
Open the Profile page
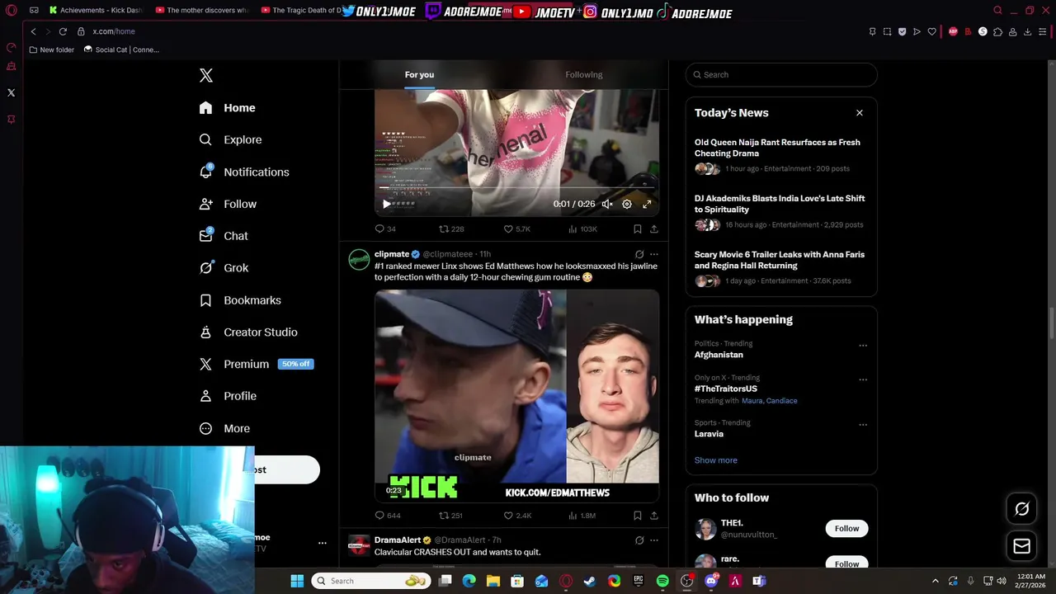point(228,396)
